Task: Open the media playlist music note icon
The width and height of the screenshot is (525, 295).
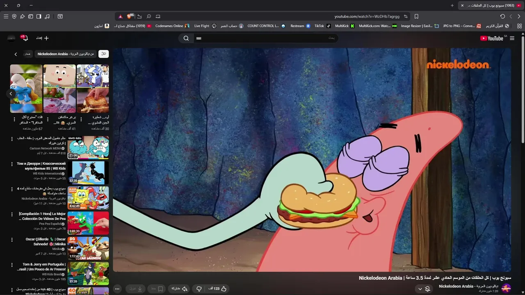Action: coord(47,16)
